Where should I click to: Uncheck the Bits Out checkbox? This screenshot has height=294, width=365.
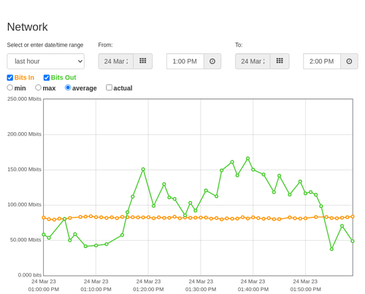pos(47,77)
